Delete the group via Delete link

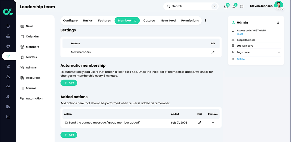241,59
